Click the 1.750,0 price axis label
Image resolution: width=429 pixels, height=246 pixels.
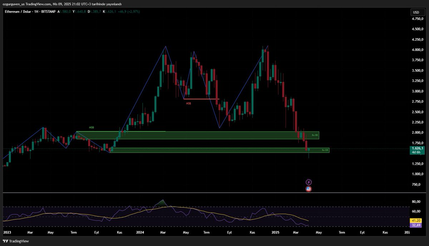[x=418, y=143]
